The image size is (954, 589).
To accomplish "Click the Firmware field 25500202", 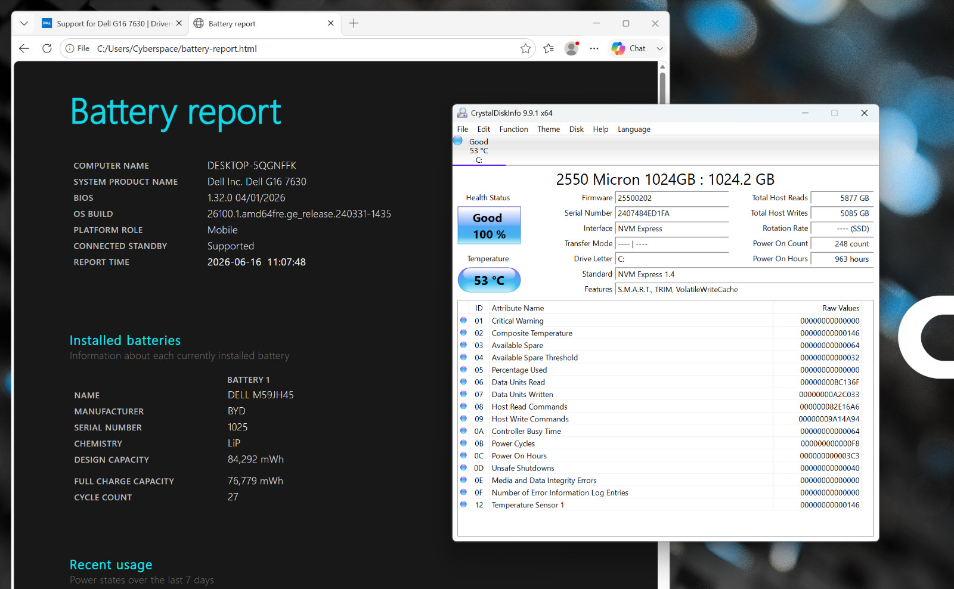I will 672,198.
